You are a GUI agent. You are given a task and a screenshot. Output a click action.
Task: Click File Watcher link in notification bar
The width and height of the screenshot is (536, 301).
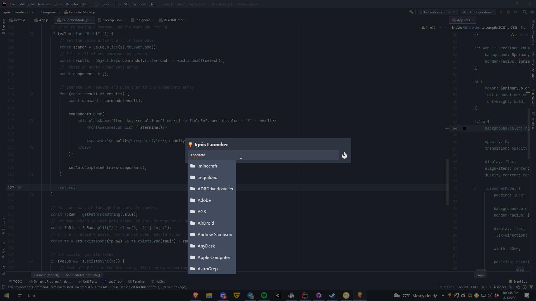472,28
